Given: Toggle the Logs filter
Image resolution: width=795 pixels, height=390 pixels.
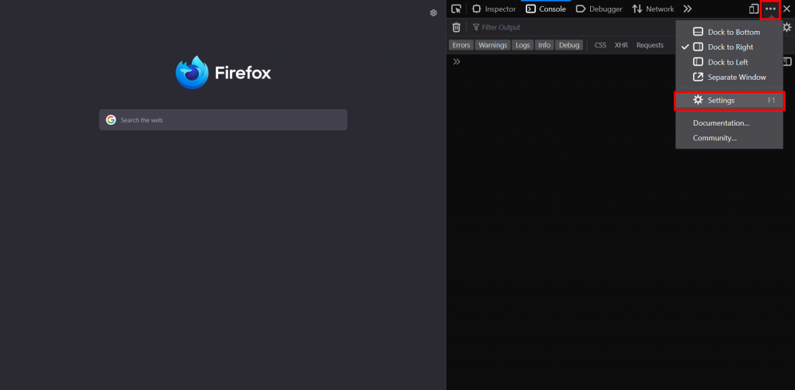Looking at the screenshot, I should pyautogui.click(x=522, y=45).
